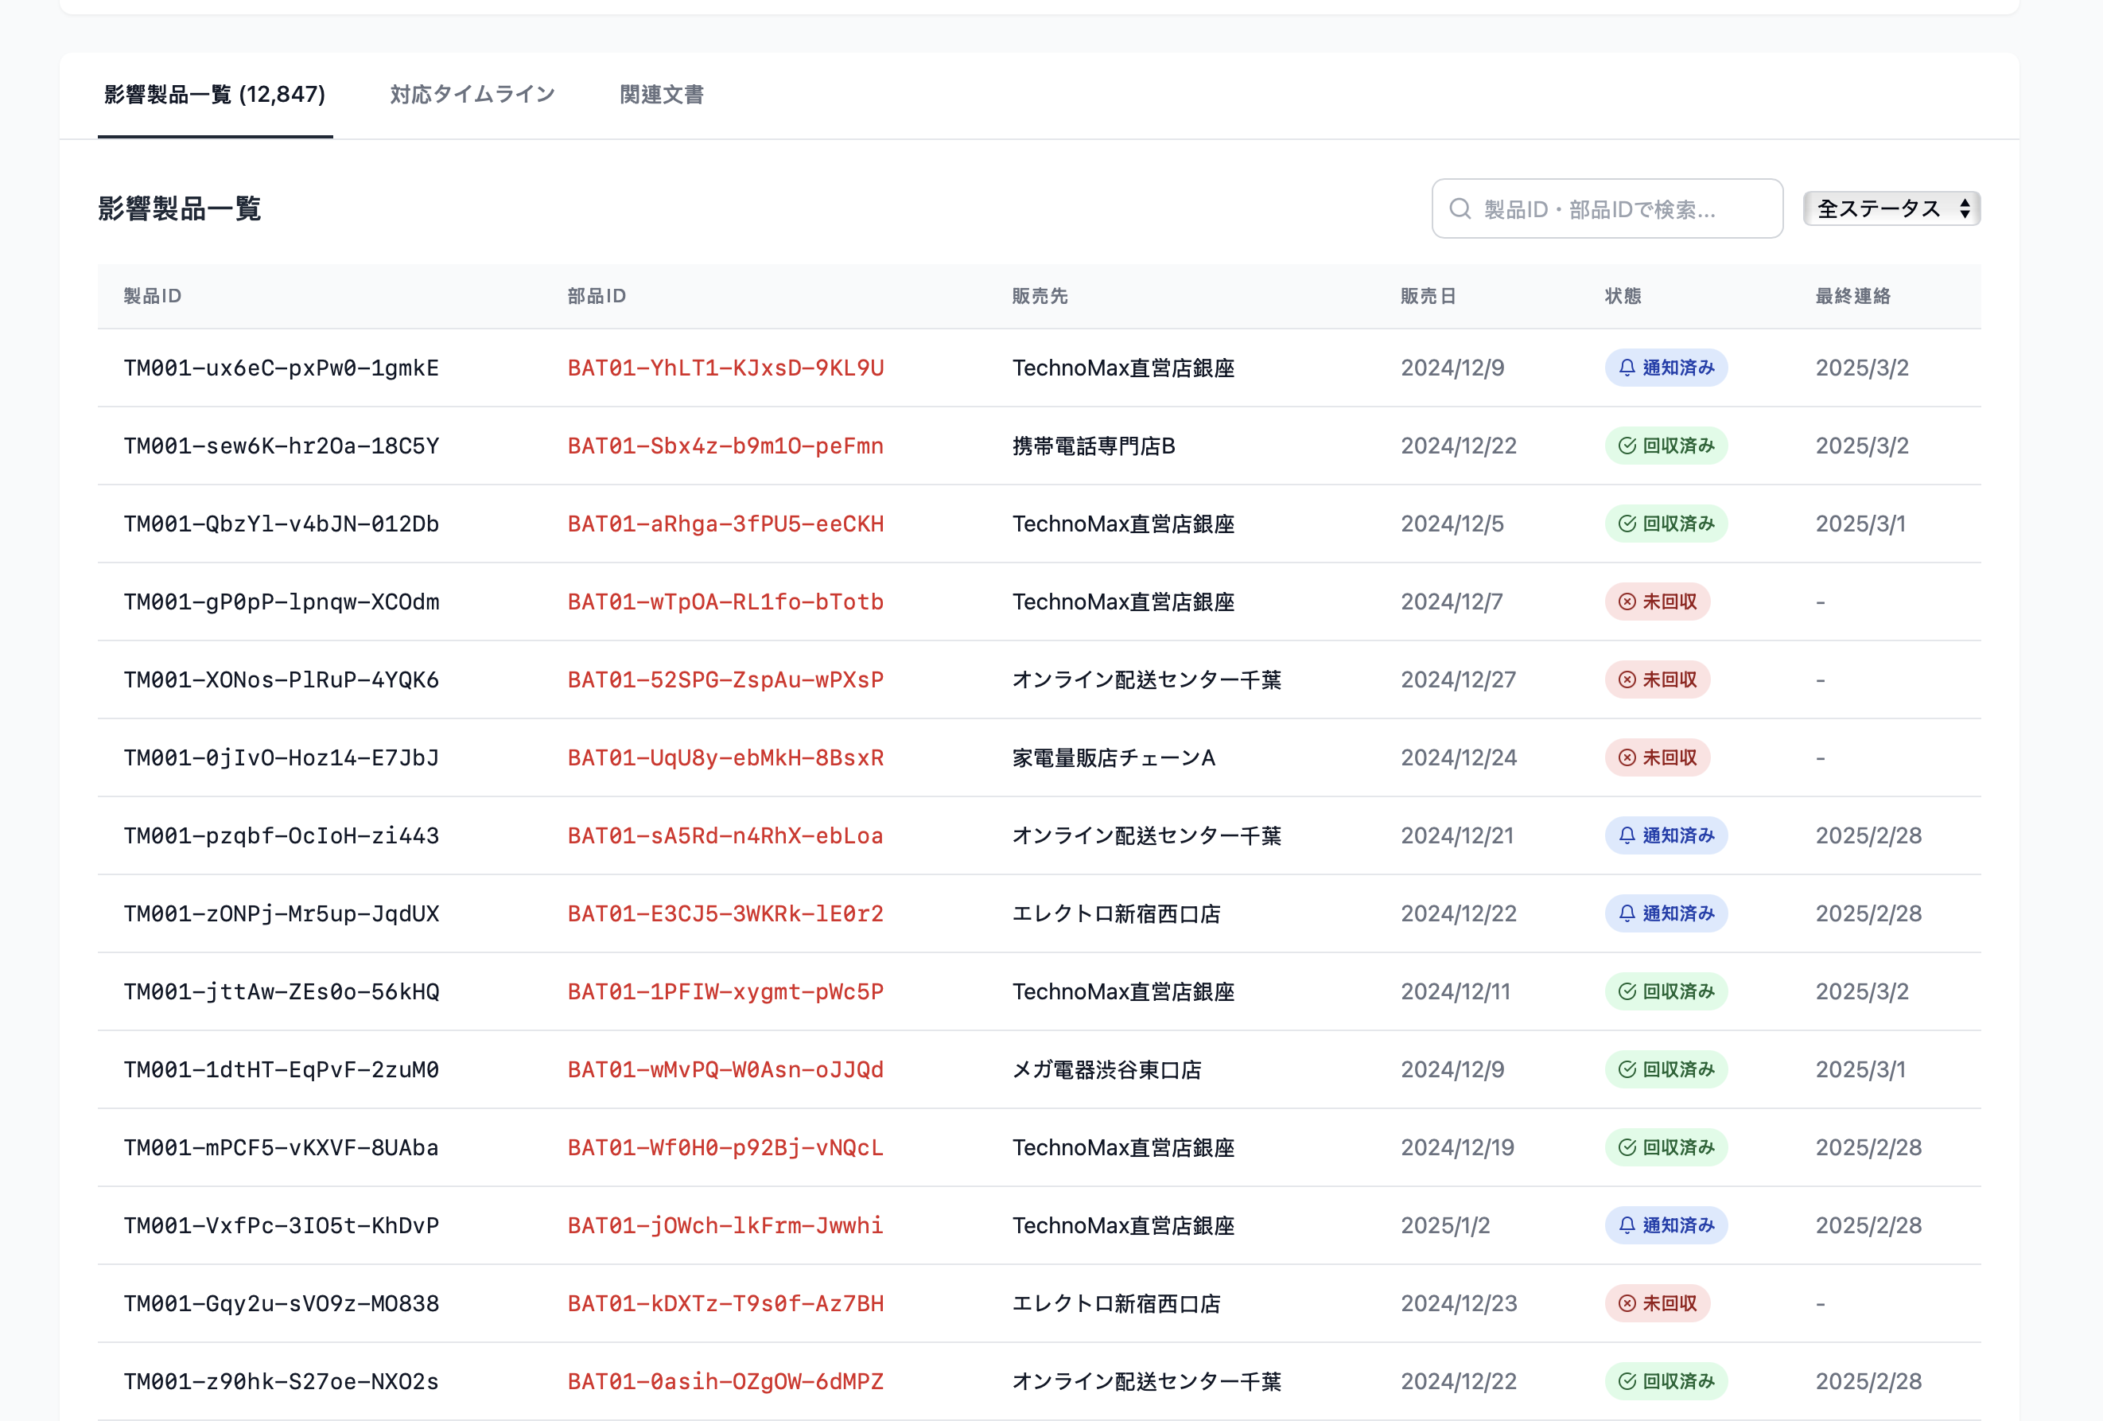2103x1421 pixels.
Task: Click X icon on 2024/12/7 row 未回収 badge
Action: tap(1626, 601)
